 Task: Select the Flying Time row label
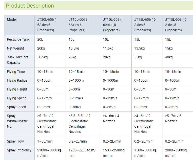16,72
